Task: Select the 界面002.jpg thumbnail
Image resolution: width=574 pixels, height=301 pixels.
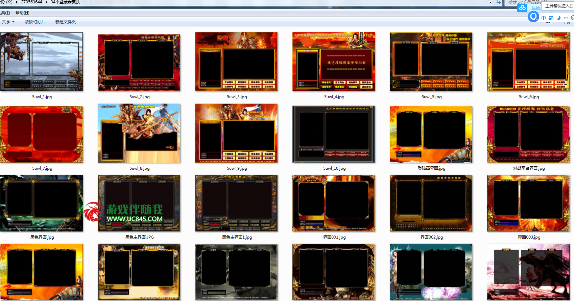Action: tap(431, 203)
